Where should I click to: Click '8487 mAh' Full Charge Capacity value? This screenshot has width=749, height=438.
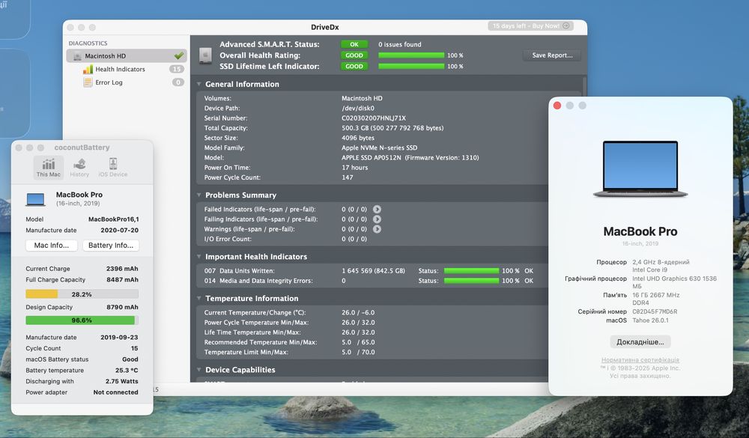click(x=122, y=280)
